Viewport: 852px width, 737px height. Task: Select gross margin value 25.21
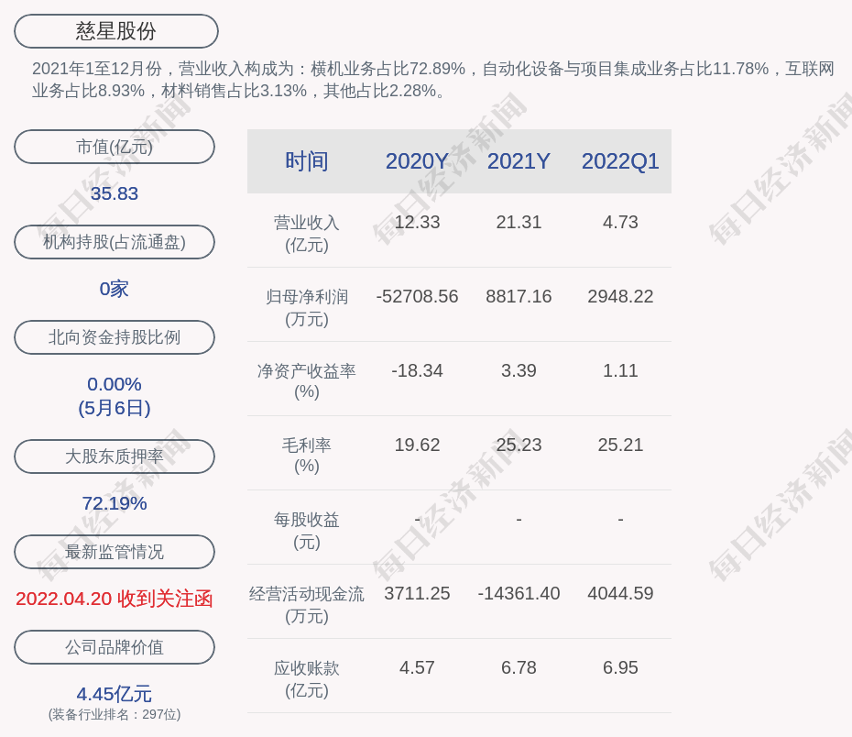620,445
